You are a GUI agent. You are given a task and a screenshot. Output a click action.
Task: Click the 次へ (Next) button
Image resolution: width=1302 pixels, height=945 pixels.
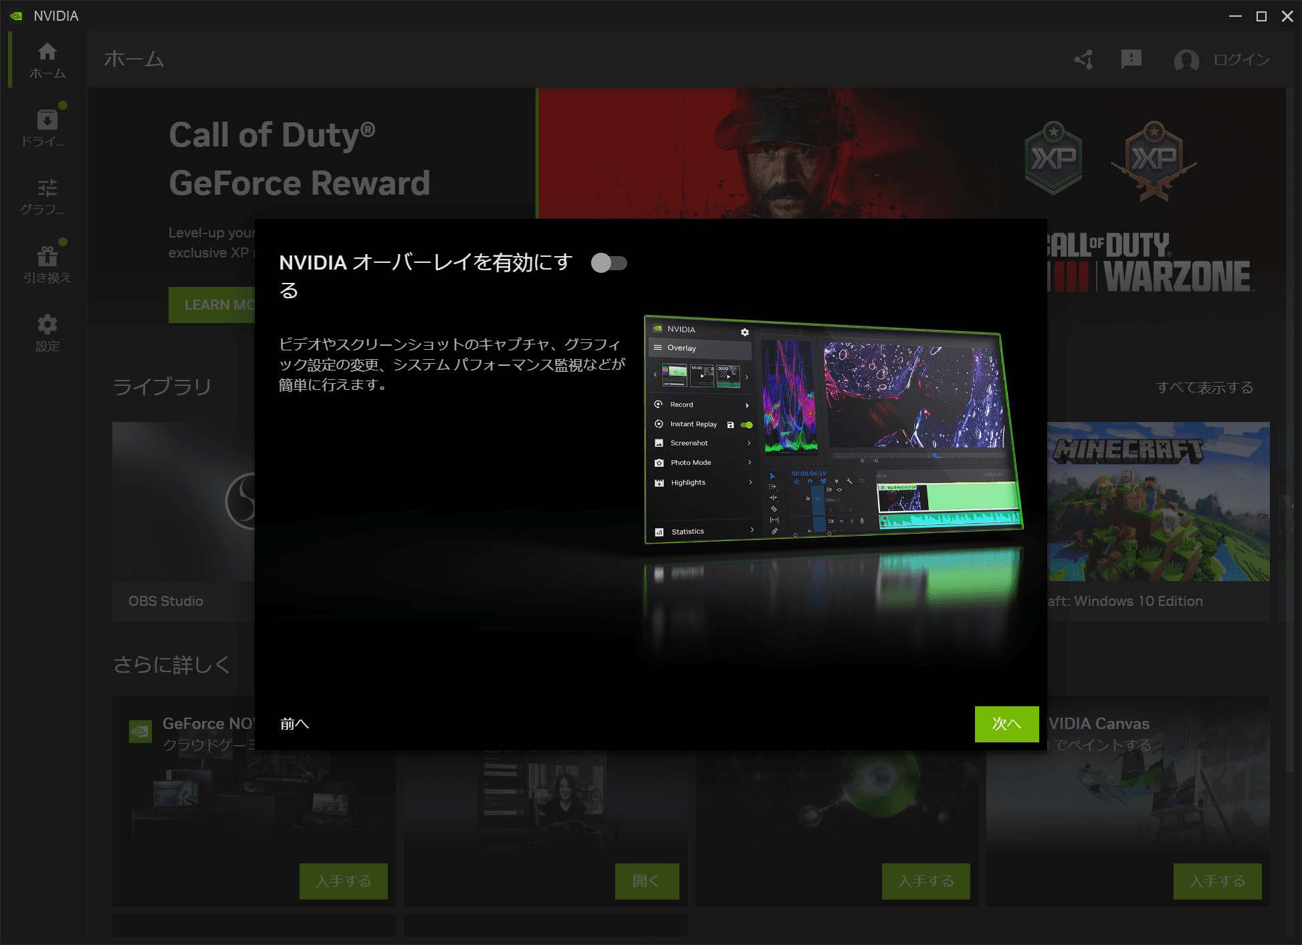(x=1006, y=724)
